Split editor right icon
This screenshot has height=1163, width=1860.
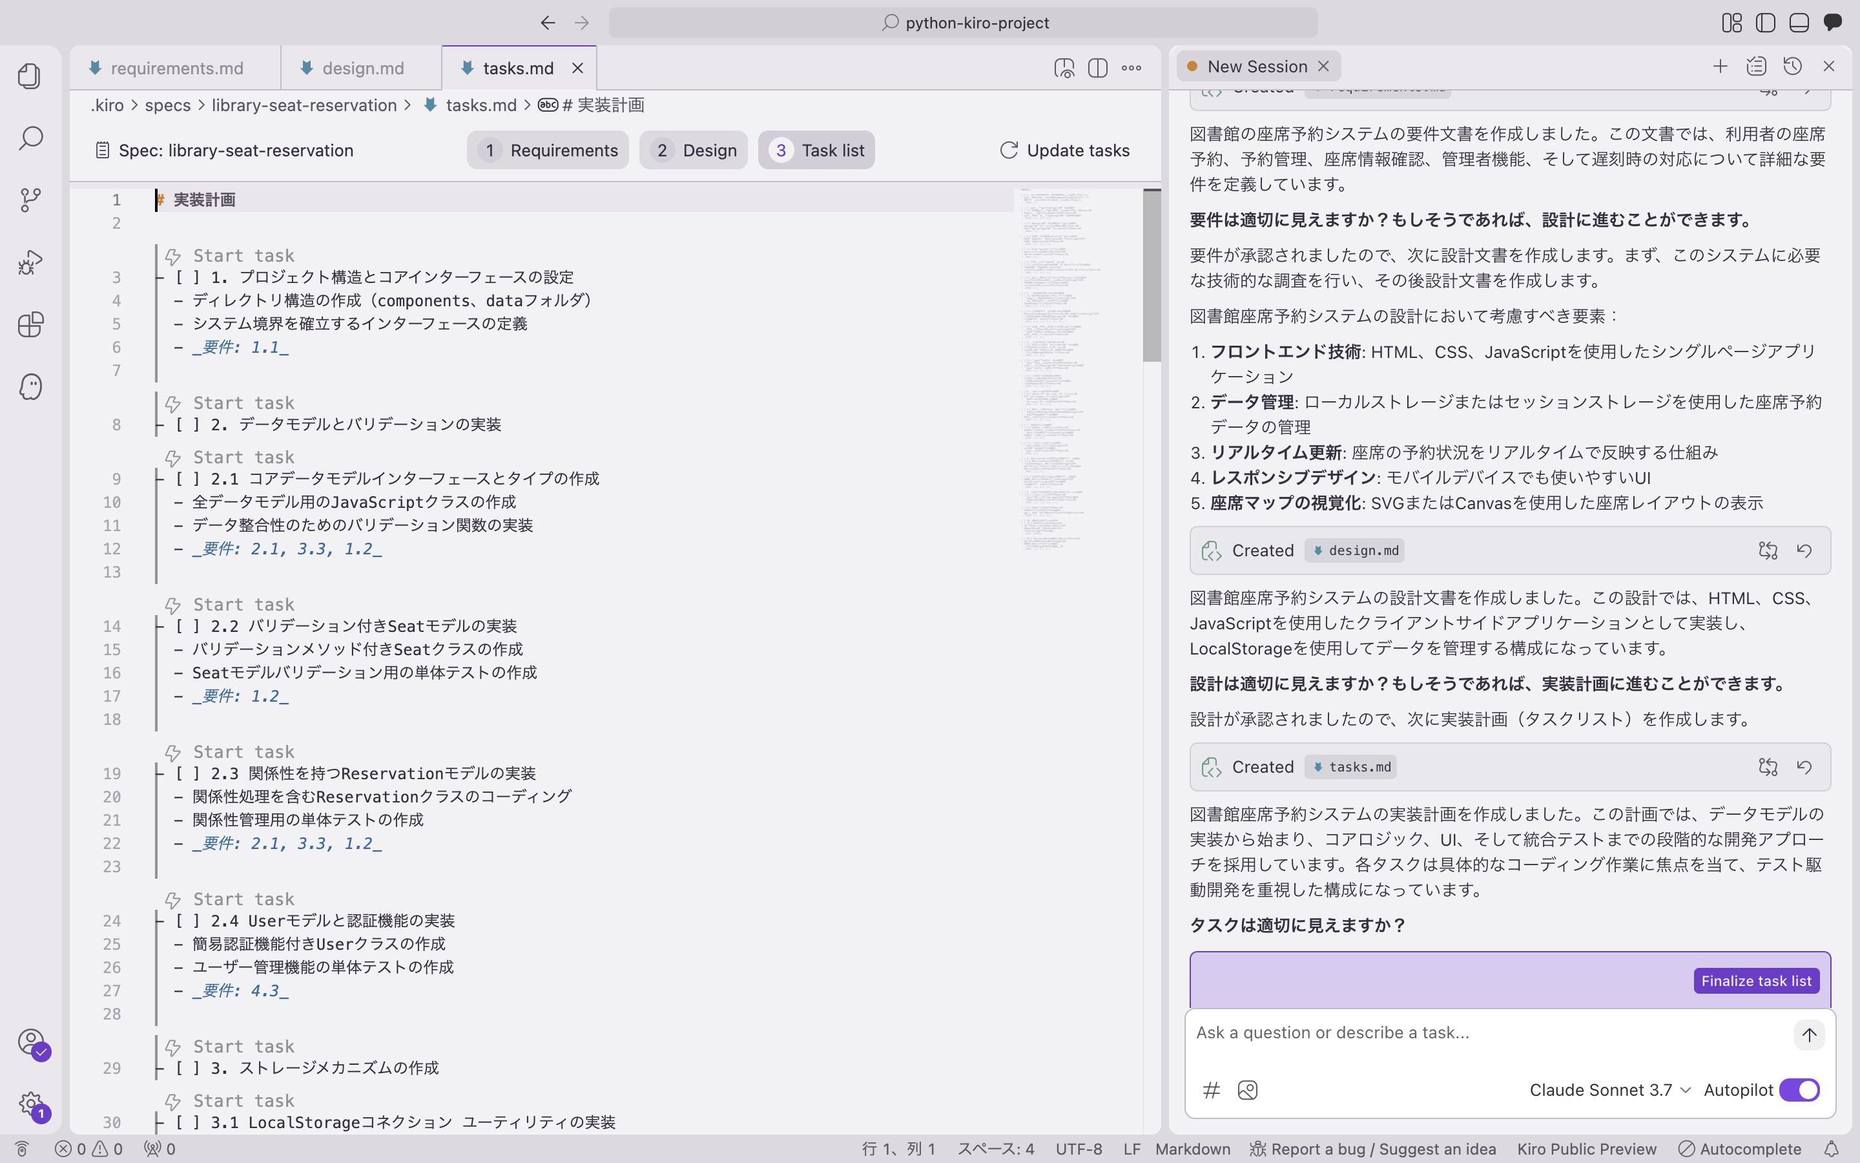1097,68
